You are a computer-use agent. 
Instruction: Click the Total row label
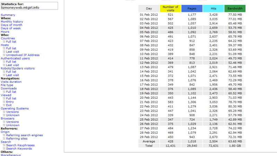149,146
